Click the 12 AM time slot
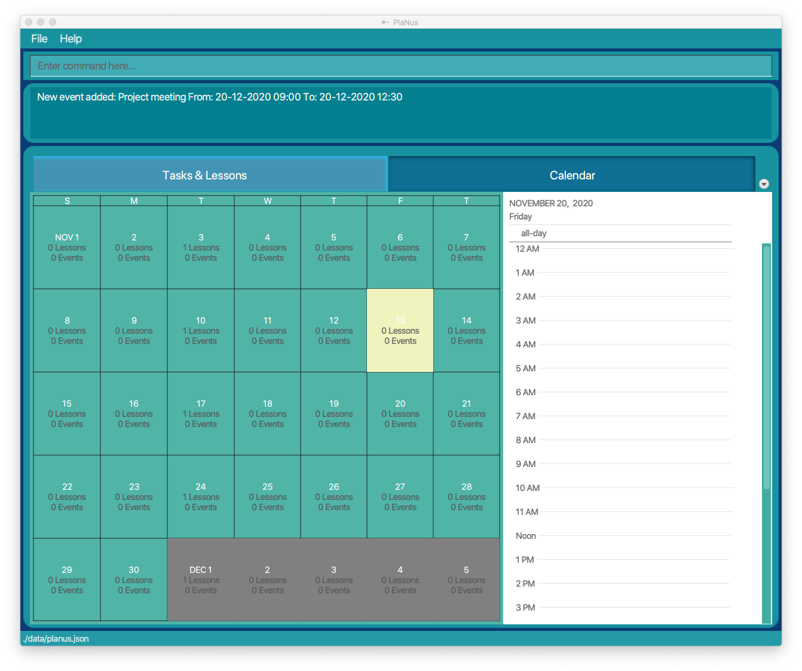This screenshot has height=671, width=802. tap(624, 248)
